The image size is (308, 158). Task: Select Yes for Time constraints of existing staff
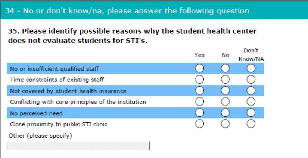point(200,80)
